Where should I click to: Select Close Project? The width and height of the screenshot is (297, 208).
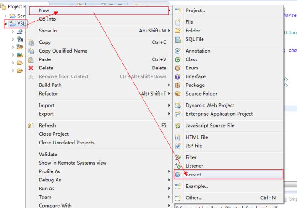[x=99, y=134]
